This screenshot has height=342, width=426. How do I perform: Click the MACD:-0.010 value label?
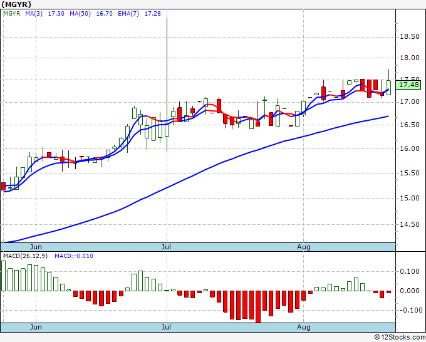74,256
